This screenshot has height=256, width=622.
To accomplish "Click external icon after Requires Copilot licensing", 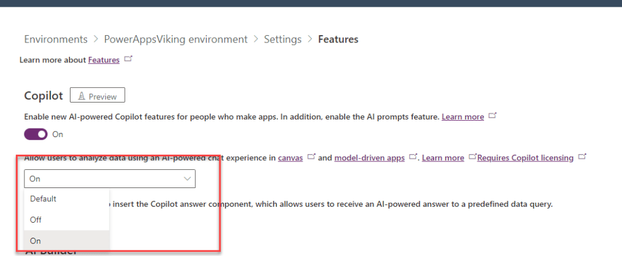I will coord(582,157).
